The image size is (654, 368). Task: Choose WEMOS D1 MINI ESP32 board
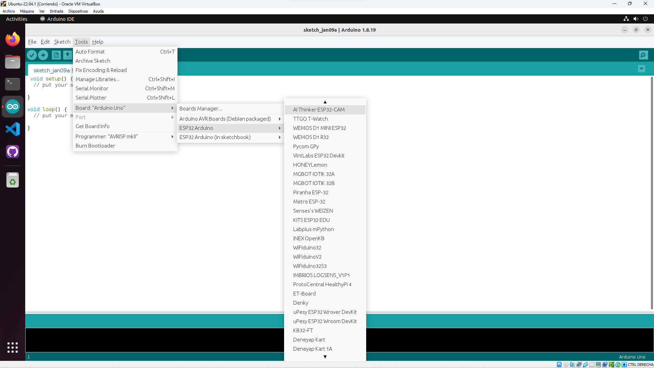point(320,128)
